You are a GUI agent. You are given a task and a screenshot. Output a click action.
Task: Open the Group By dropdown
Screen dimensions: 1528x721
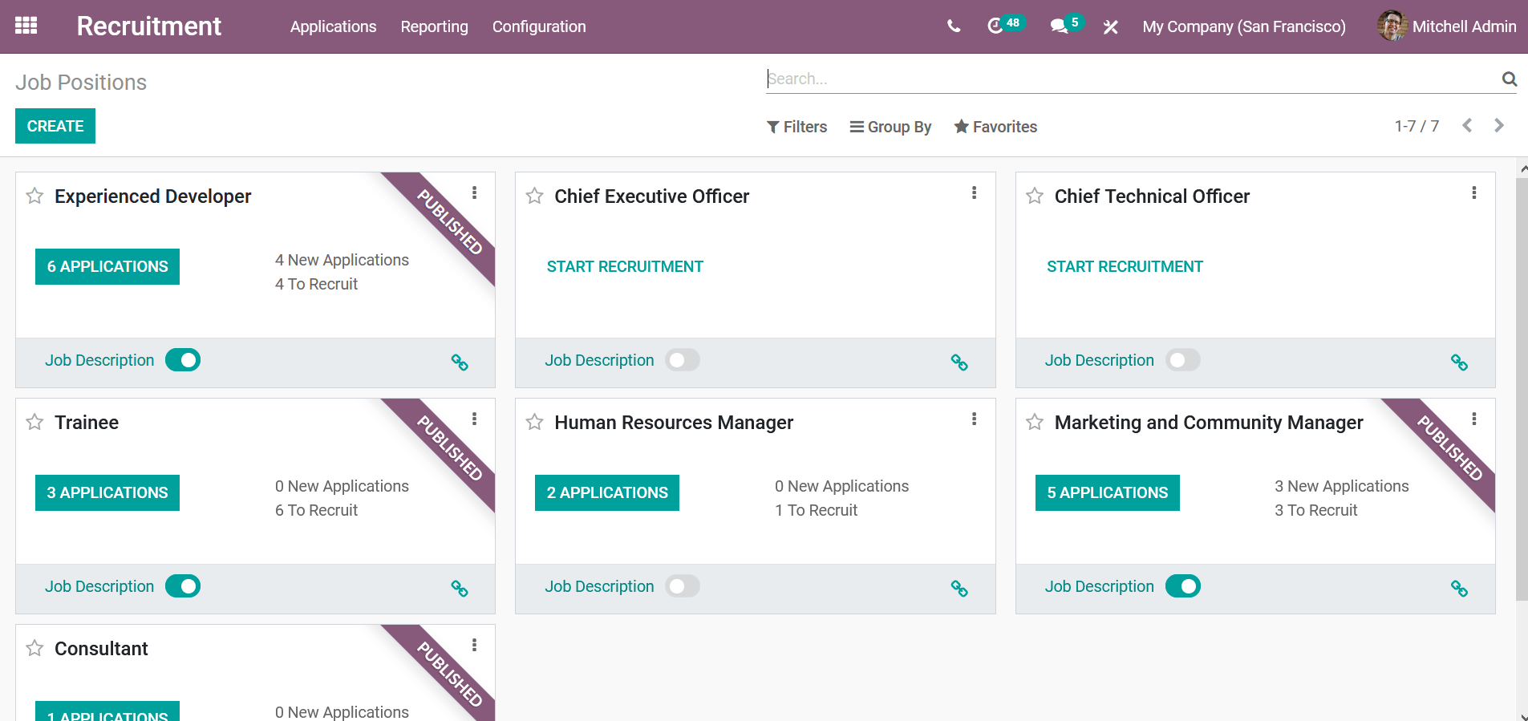click(890, 127)
